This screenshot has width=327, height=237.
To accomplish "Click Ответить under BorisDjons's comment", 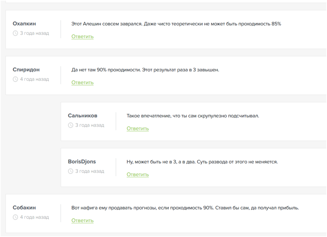I will point(137,174).
